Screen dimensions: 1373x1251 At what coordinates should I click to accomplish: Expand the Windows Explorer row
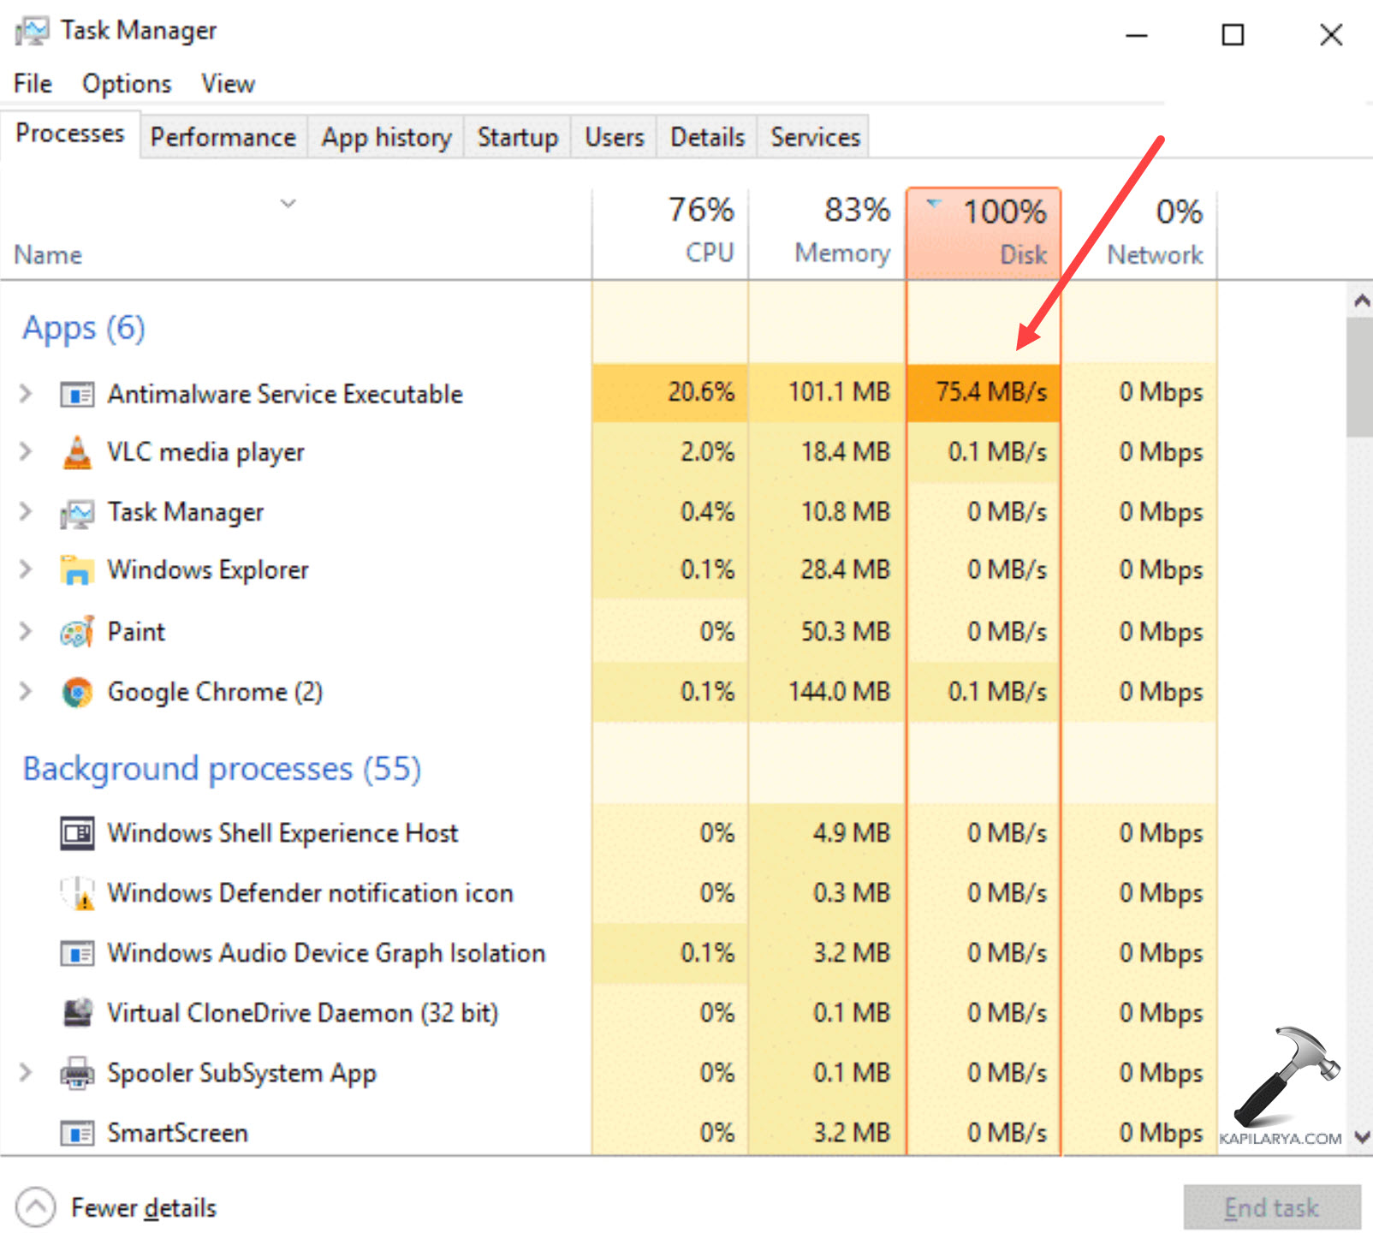pos(26,569)
